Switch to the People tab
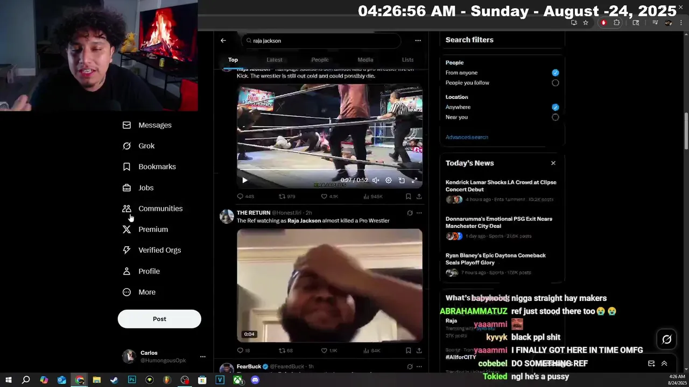Screen dimensions: 689x387 coord(320,60)
